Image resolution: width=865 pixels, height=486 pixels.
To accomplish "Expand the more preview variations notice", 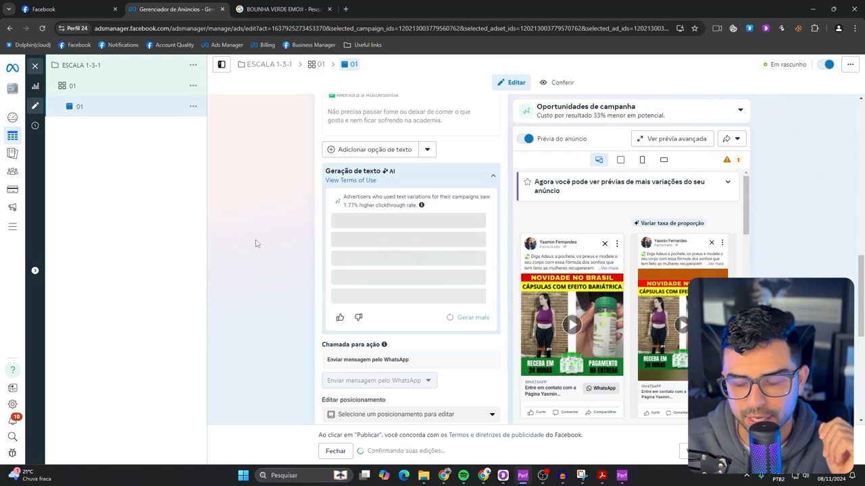I will [x=728, y=182].
